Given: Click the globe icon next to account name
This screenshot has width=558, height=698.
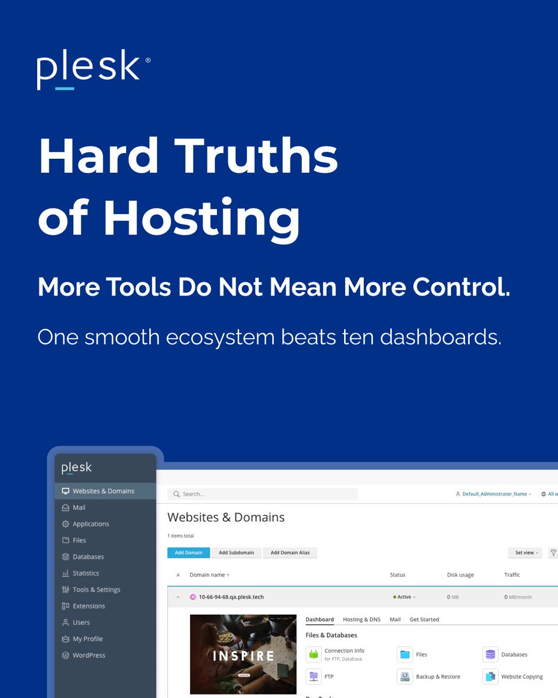Looking at the screenshot, I should tap(543, 494).
